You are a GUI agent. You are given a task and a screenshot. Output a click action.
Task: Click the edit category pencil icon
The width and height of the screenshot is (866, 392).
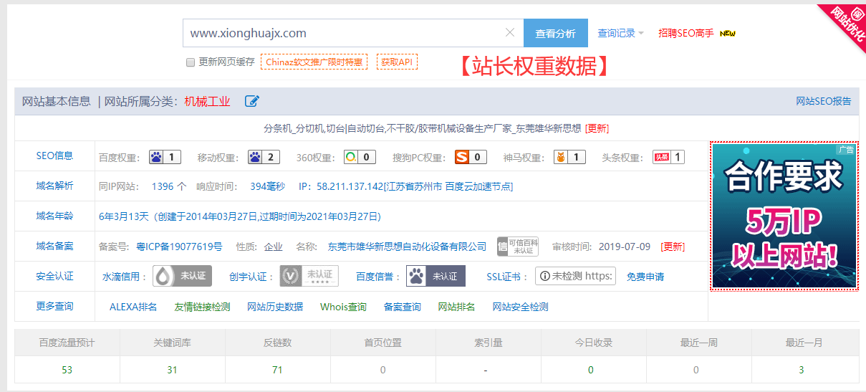pos(251,102)
